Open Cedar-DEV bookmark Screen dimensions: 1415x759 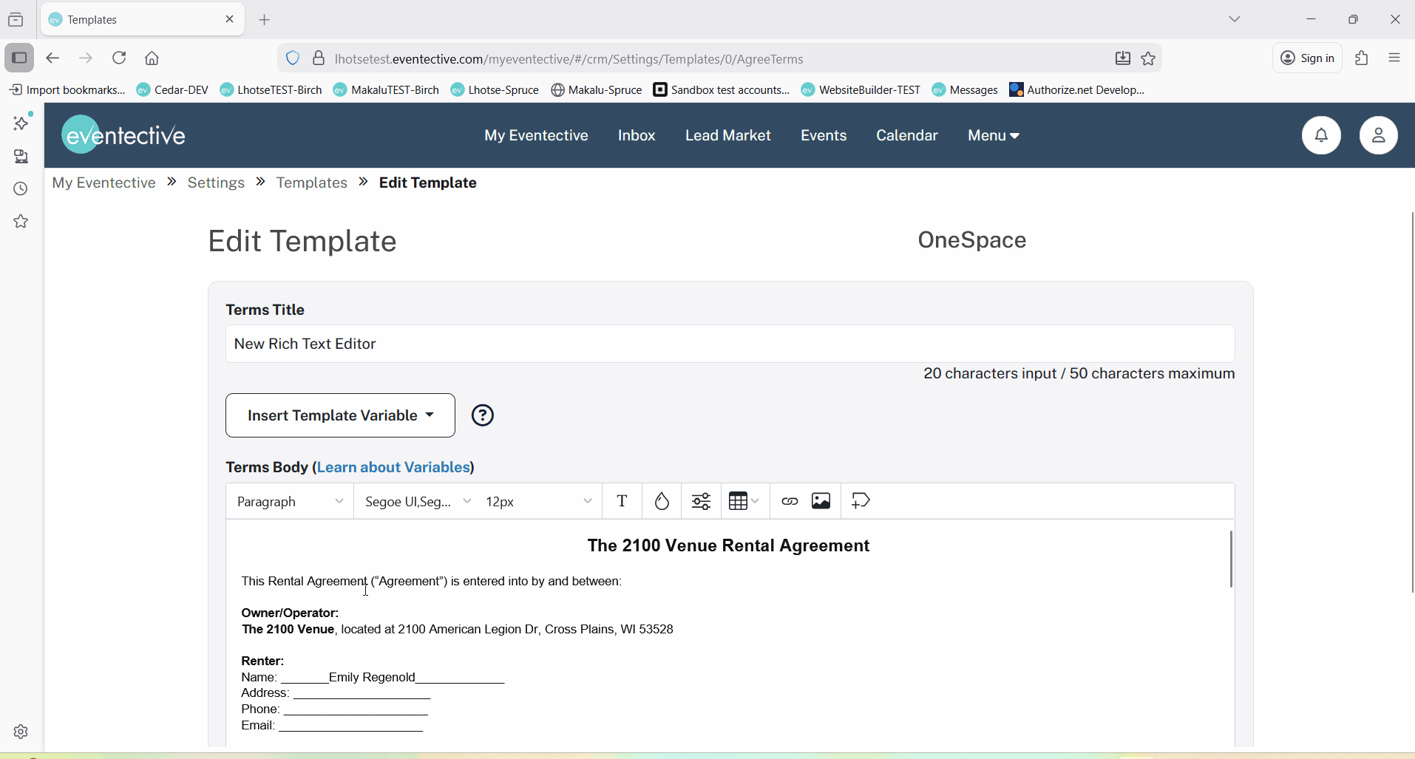click(173, 90)
